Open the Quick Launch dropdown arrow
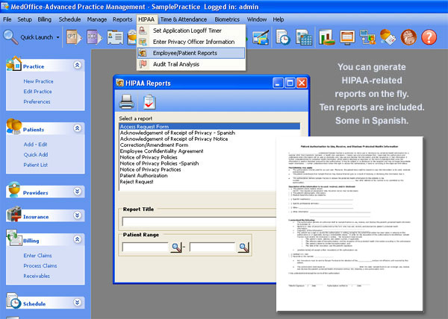This screenshot has width=448, height=319. (x=57, y=36)
